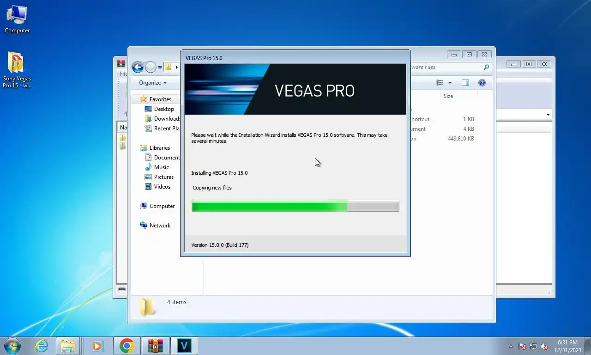Launch Google Chrome from the taskbar
Screen dimensions: 591x355
127,346
